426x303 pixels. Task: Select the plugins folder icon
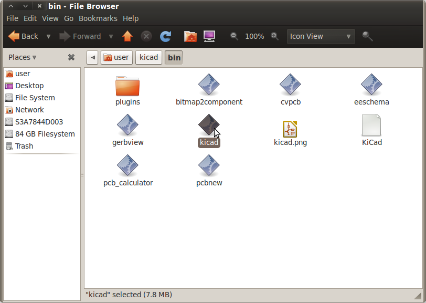tap(127, 86)
